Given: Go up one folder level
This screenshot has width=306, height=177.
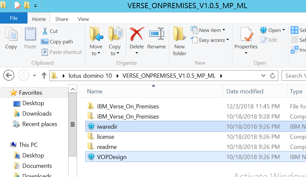Looking at the screenshot, I should click(x=44, y=75).
